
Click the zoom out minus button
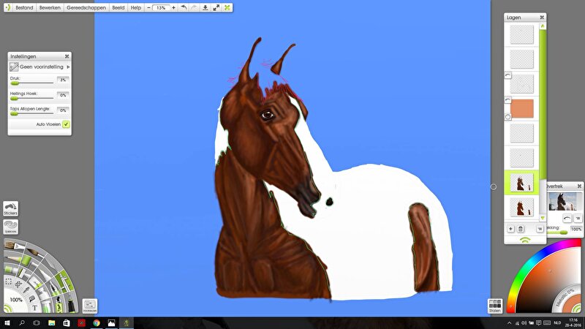coord(148,7)
